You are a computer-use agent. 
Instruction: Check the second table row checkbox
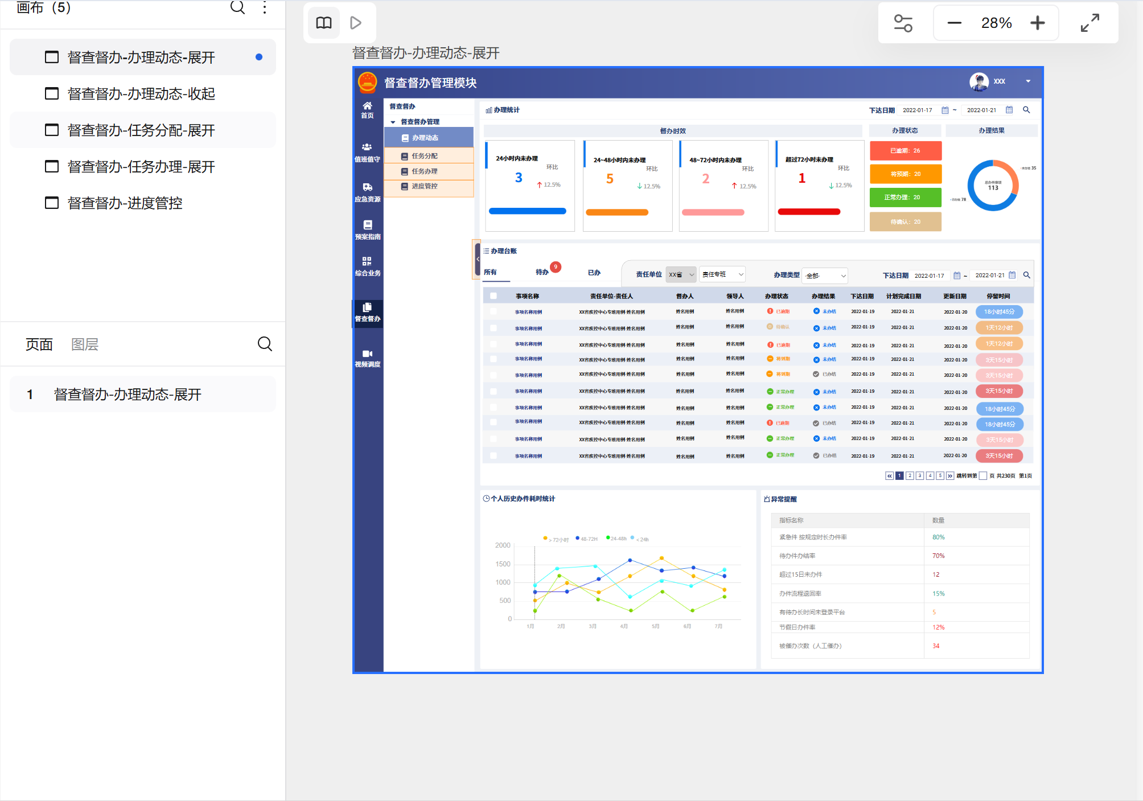pos(494,328)
